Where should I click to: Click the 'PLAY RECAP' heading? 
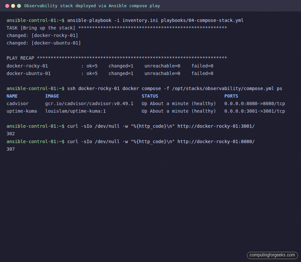tap(20, 58)
